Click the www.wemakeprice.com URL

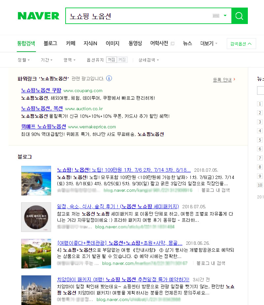(92, 127)
